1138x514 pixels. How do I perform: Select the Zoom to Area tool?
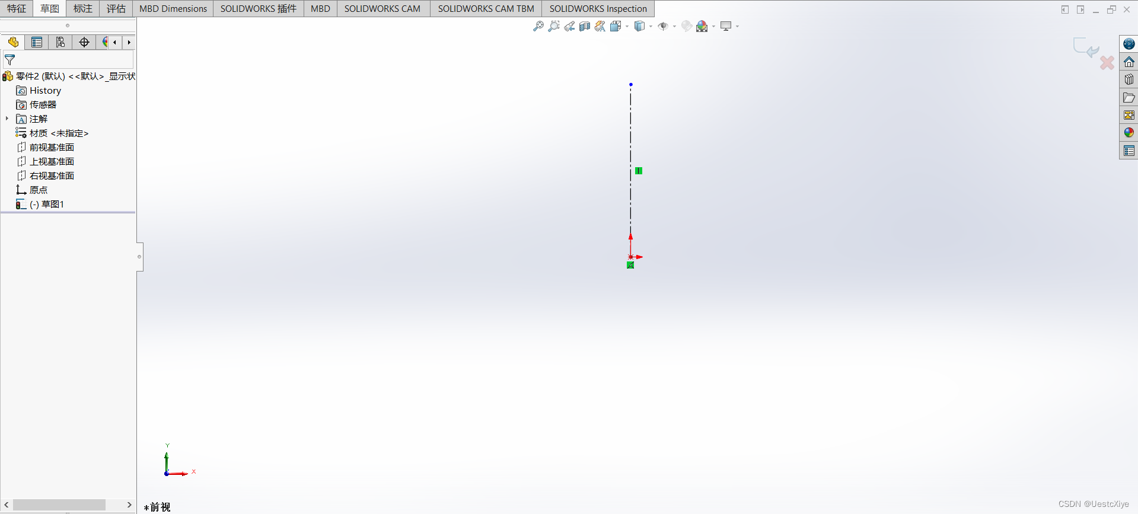(x=554, y=26)
